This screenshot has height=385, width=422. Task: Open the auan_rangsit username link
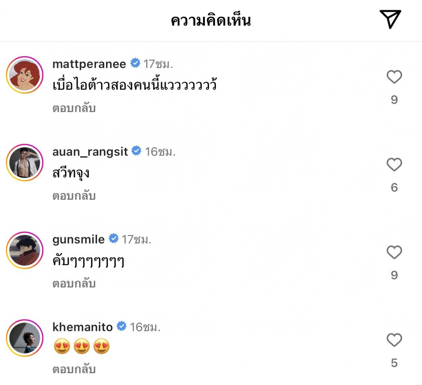90,151
